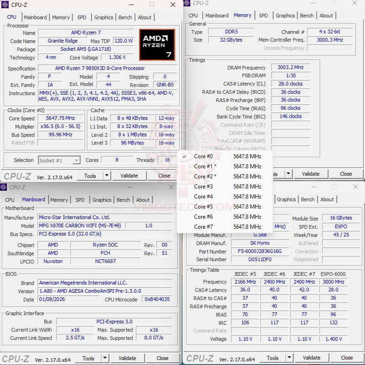Click the BIOS Version field 1.A80
Screen dimensions: 365x365
105,291
